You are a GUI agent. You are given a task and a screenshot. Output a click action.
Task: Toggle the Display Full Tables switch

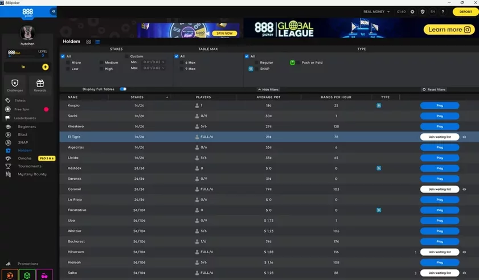[x=123, y=89]
